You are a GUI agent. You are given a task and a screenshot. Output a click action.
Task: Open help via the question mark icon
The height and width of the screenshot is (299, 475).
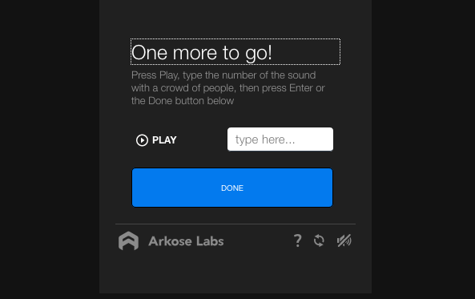[x=298, y=240]
